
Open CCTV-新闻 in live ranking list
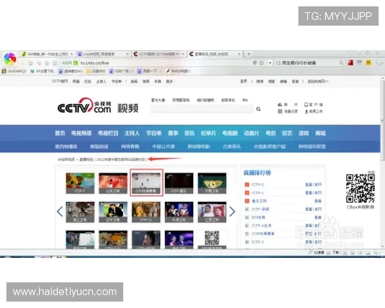click(261, 209)
